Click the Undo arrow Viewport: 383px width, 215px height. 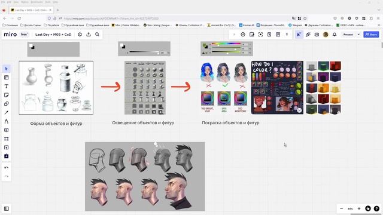(7, 168)
